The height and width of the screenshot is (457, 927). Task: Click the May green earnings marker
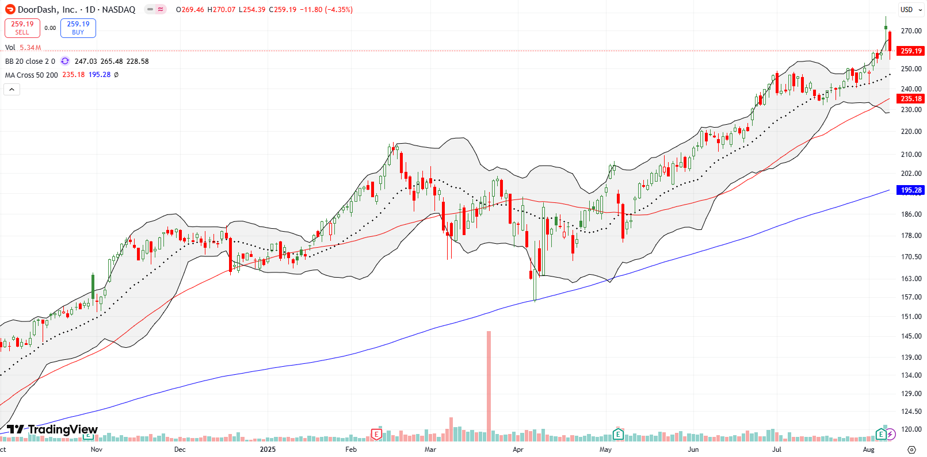pyautogui.click(x=617, y=434)
